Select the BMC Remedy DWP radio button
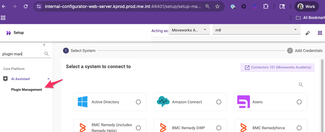The width and height of the screenshot is (325, 132). 219,128
